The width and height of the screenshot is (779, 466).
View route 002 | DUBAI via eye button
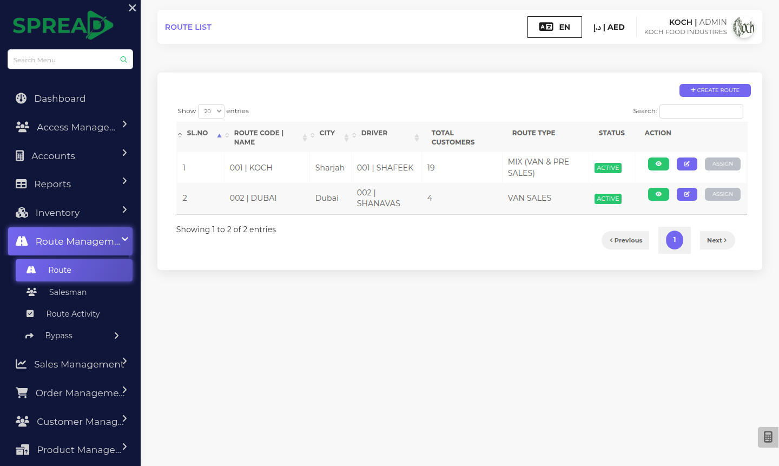click(658, 194)
